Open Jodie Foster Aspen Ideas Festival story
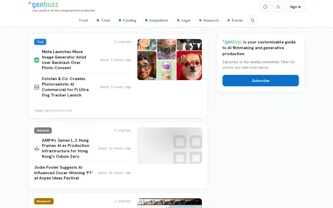 coord(63,173)
